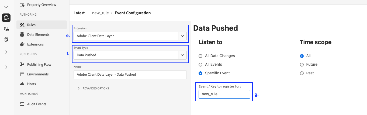Select the Past time scope radio
367x115 pixels.
coord(302,73)
